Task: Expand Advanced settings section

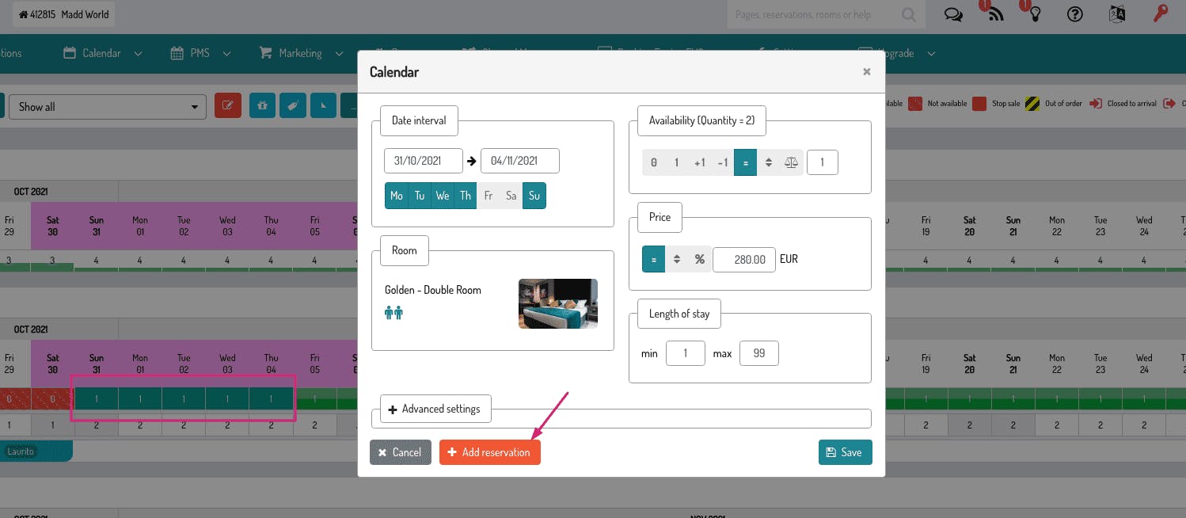Action: pos(435,409)
